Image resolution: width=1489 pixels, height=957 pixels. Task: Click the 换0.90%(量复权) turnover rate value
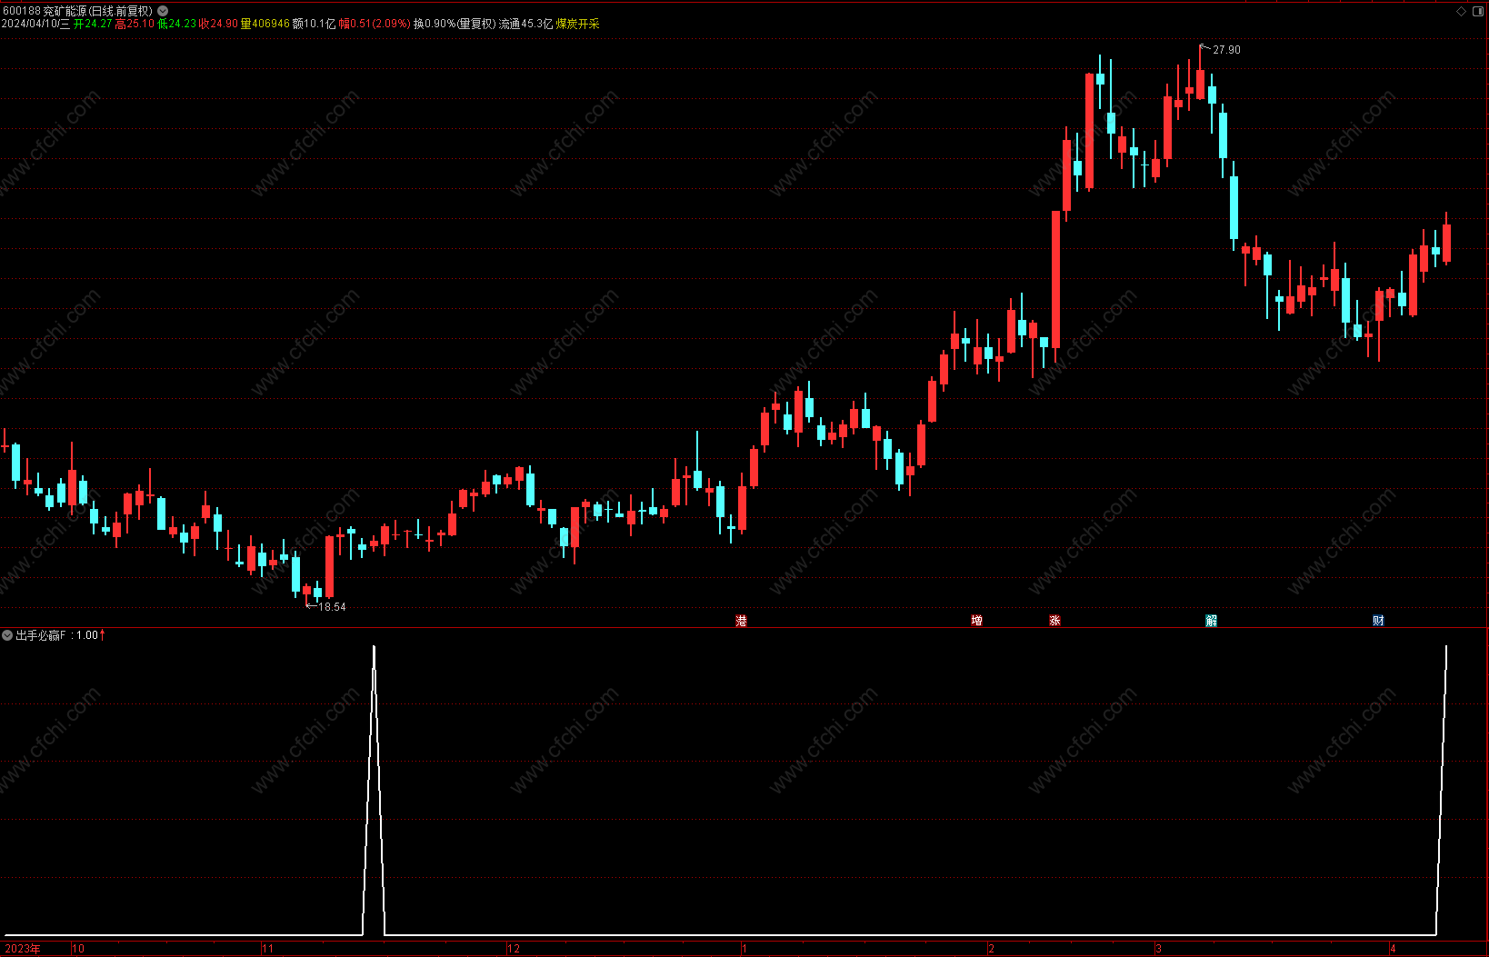[x=455, y=24]
